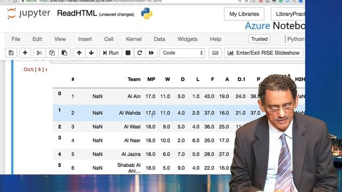Insert a cell below with plus icon

tap(25, 53)
